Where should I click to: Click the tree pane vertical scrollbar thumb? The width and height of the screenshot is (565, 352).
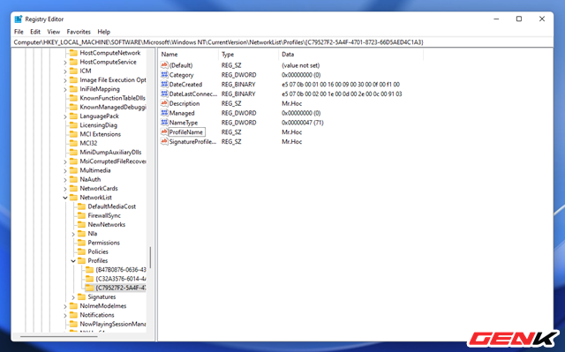(150, 257)
